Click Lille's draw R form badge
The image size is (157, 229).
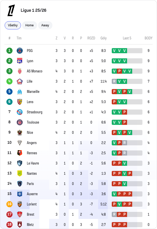114,81
